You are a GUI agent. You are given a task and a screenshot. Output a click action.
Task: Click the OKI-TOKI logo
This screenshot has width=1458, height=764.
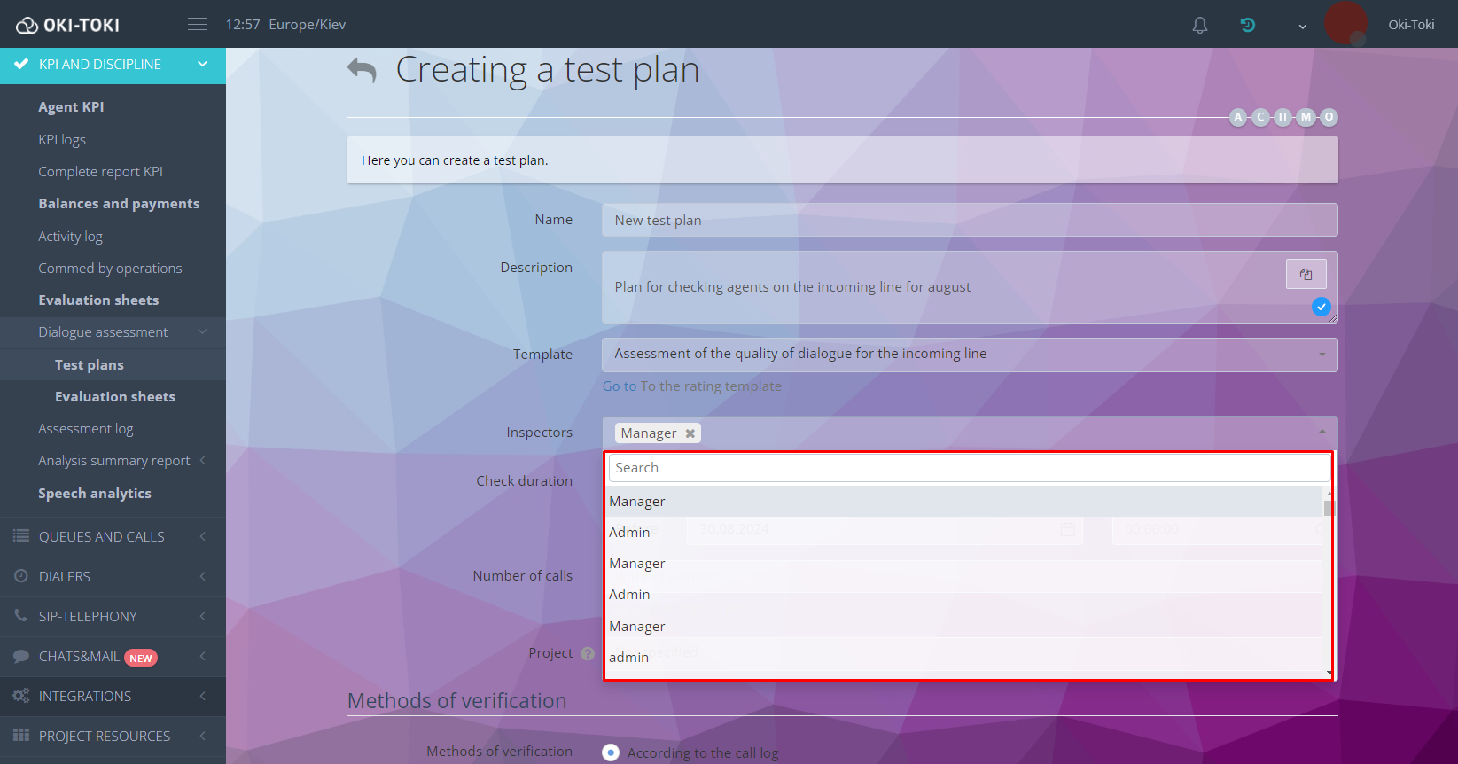pos(68,25)
